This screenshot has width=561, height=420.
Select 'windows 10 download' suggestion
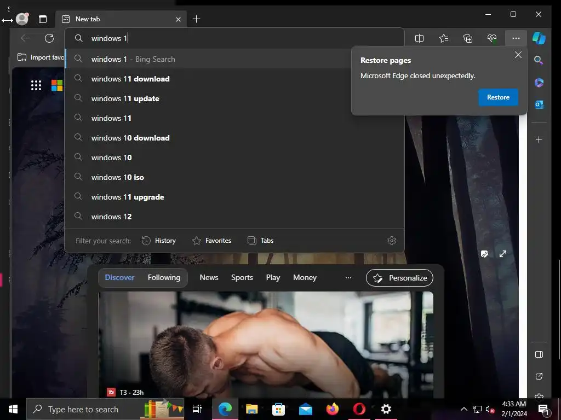click(234, 138)
